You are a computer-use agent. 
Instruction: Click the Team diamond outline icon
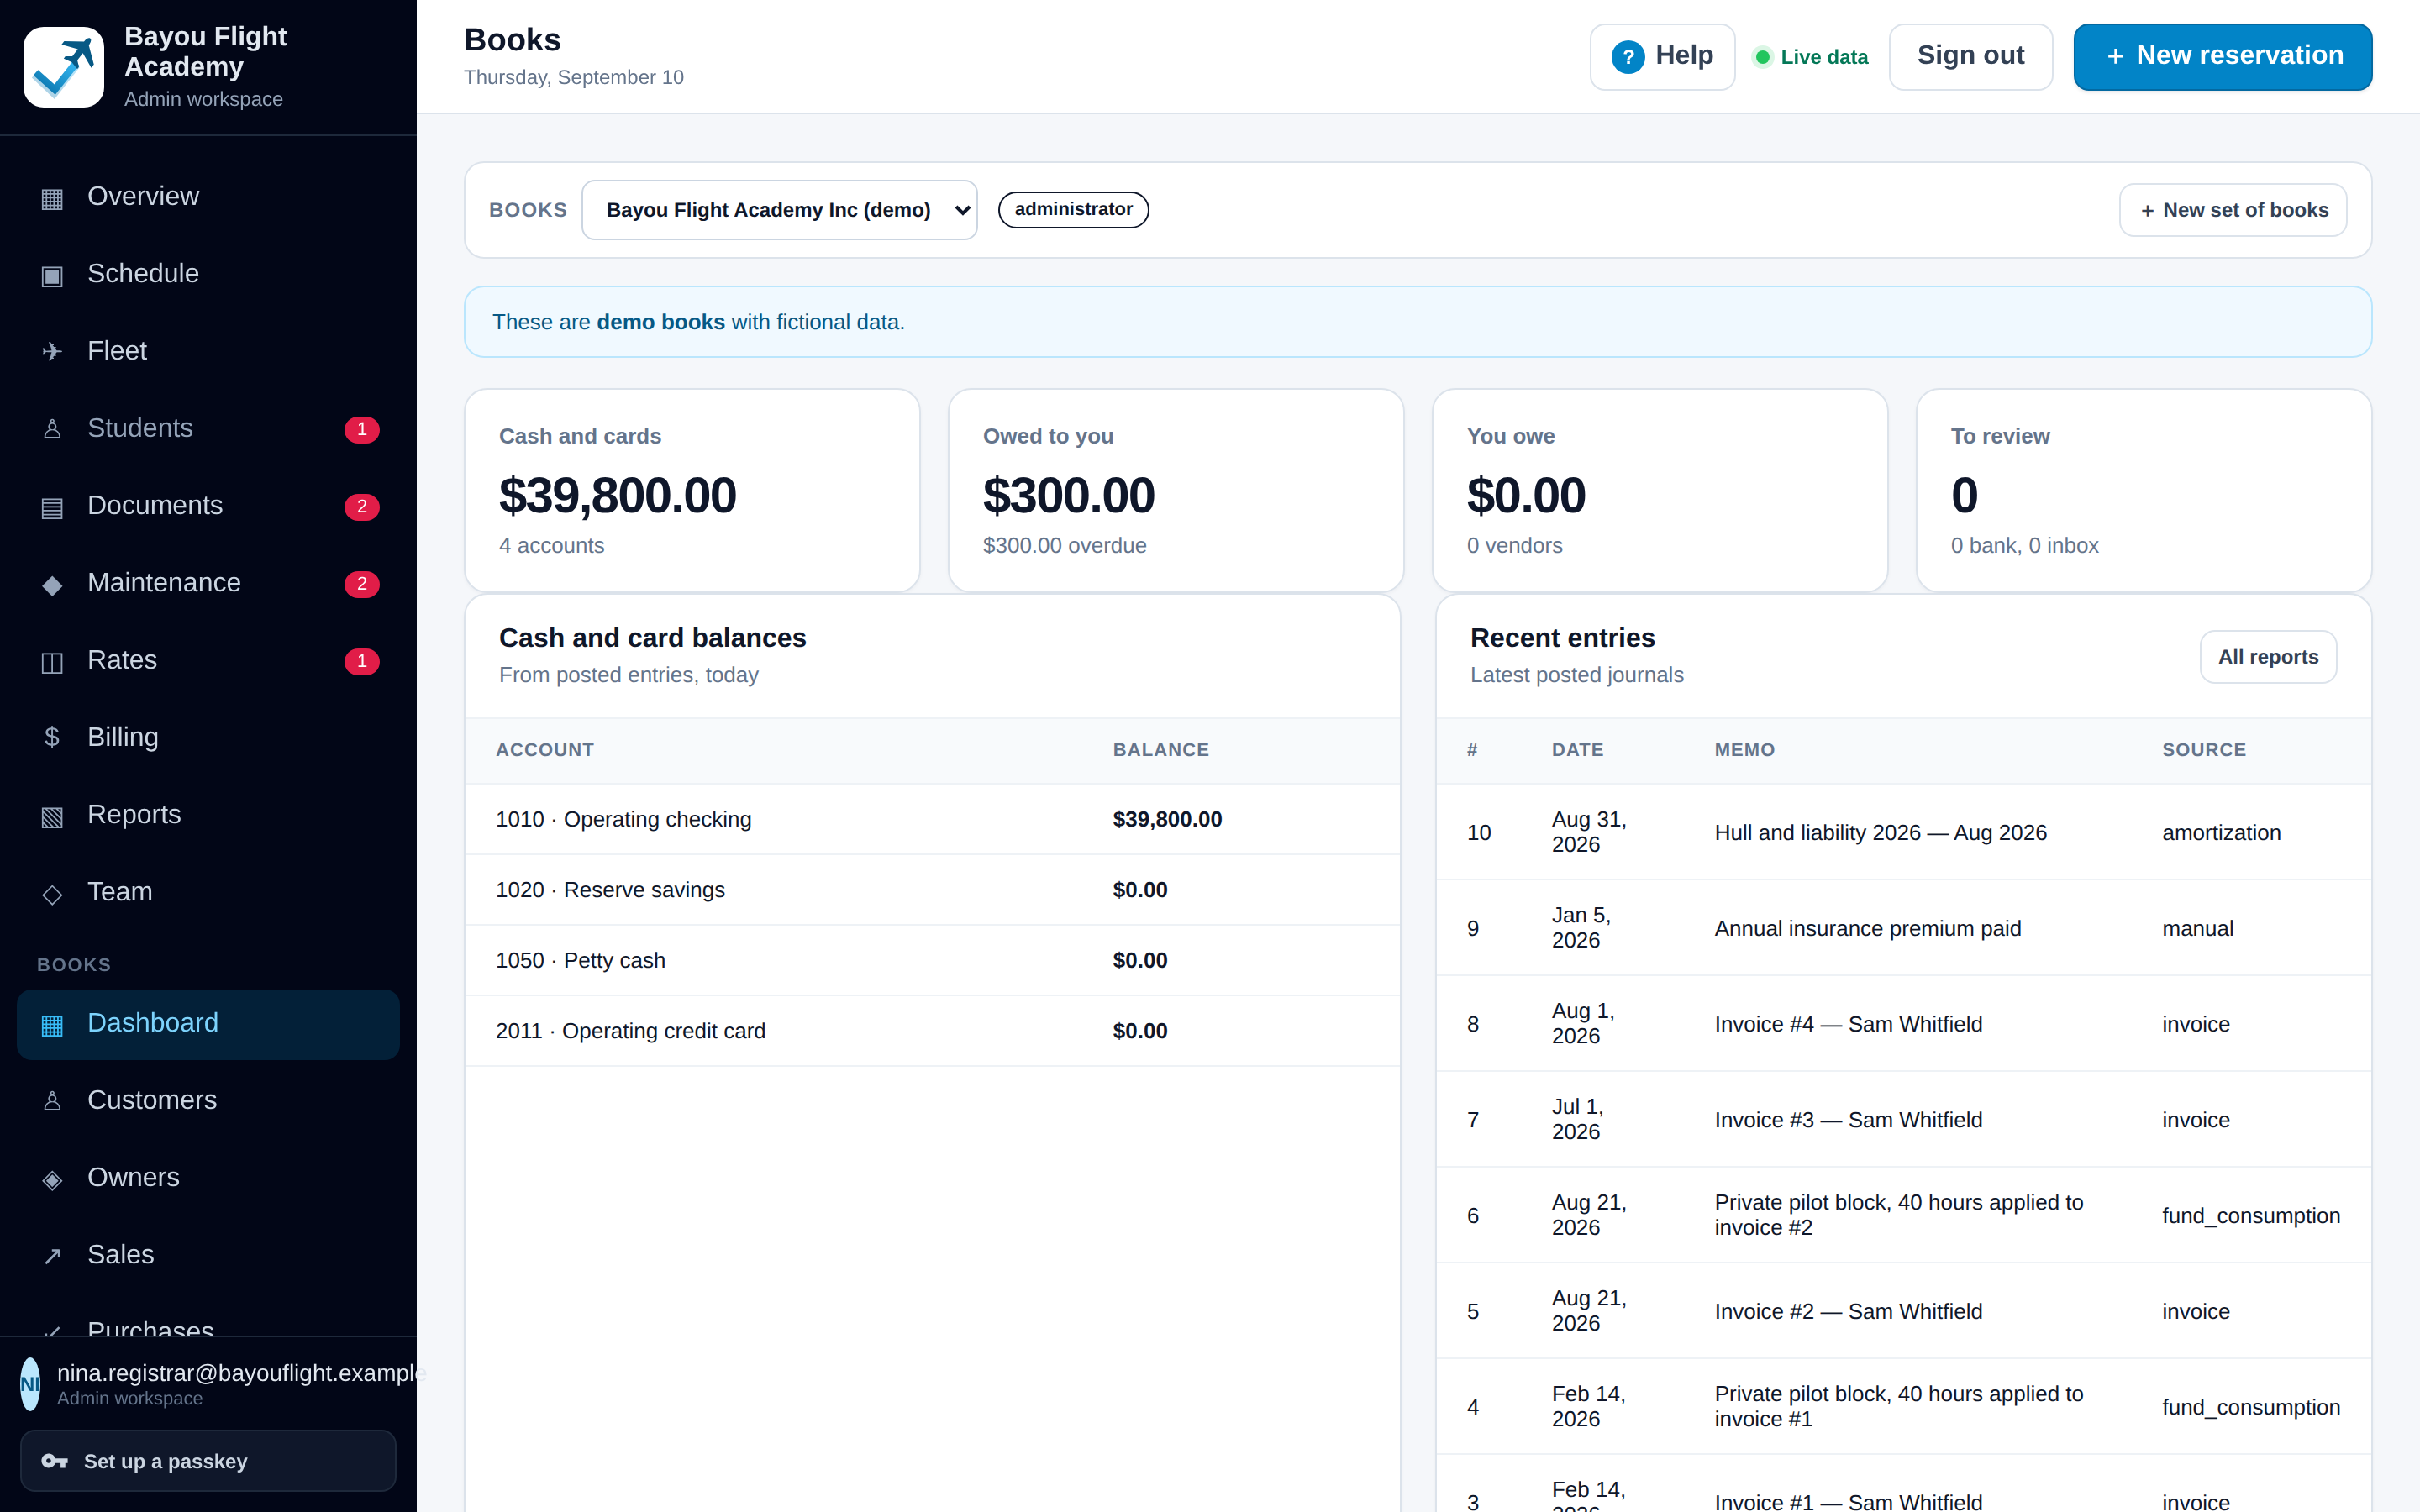click(x=52, y=893)
